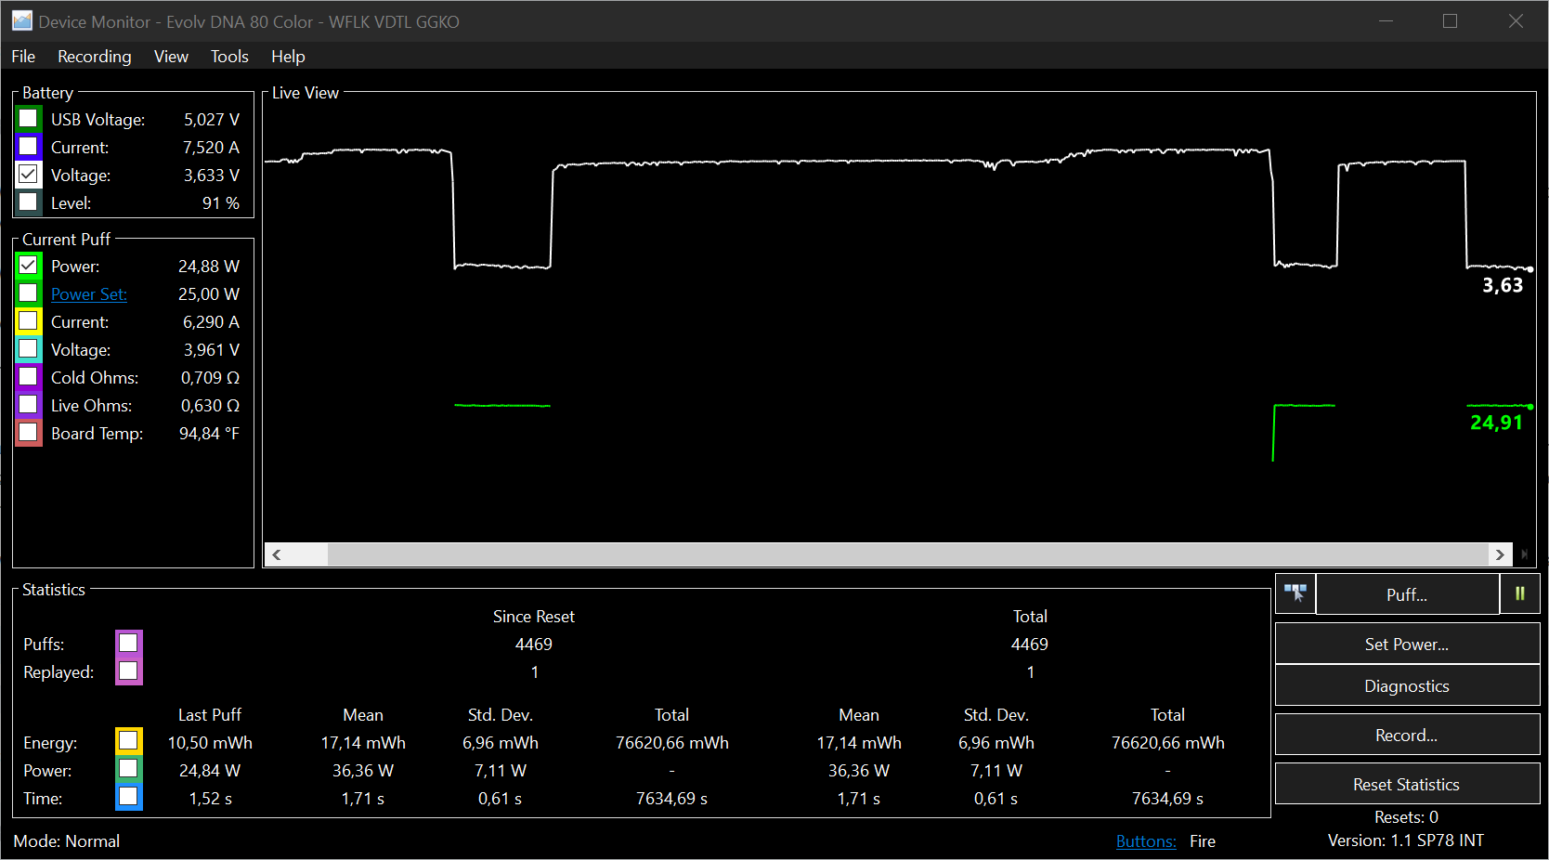Enable the USB Voltage checkbox
This screenshot has width=1549, height=860.
(29, 119)
